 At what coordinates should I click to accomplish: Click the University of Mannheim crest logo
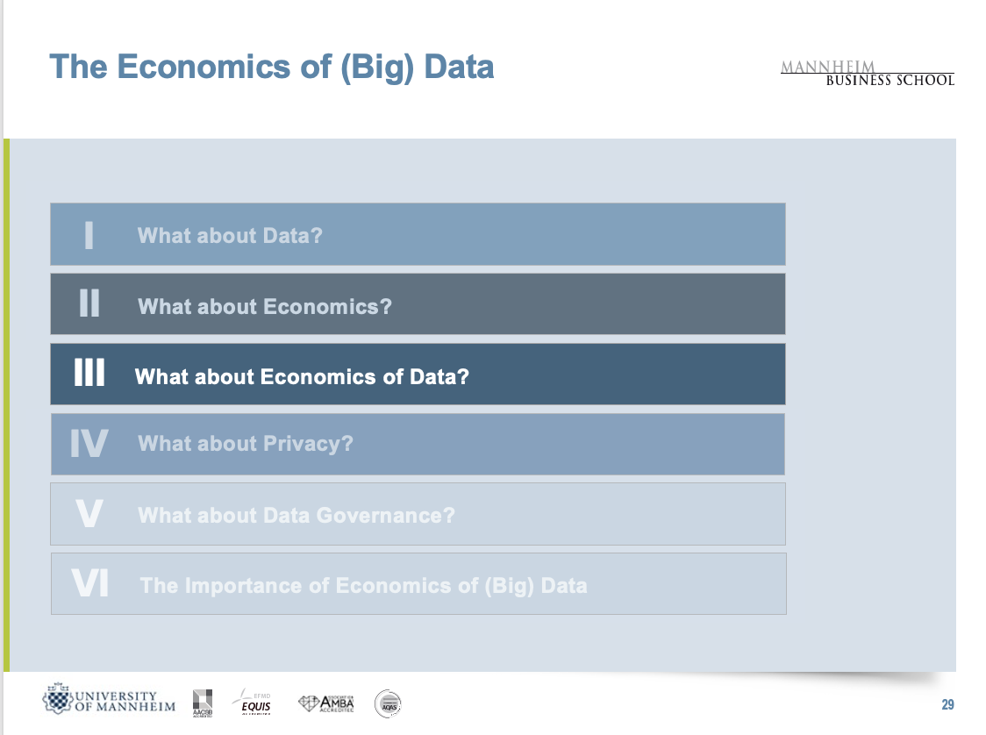[60, 700]
